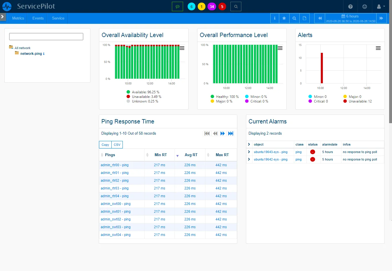This screenshot has width=392, height=271.
Task: Open the admin_rtr00 - ping link
Action: pyautogui.click(x=114, y=165)
